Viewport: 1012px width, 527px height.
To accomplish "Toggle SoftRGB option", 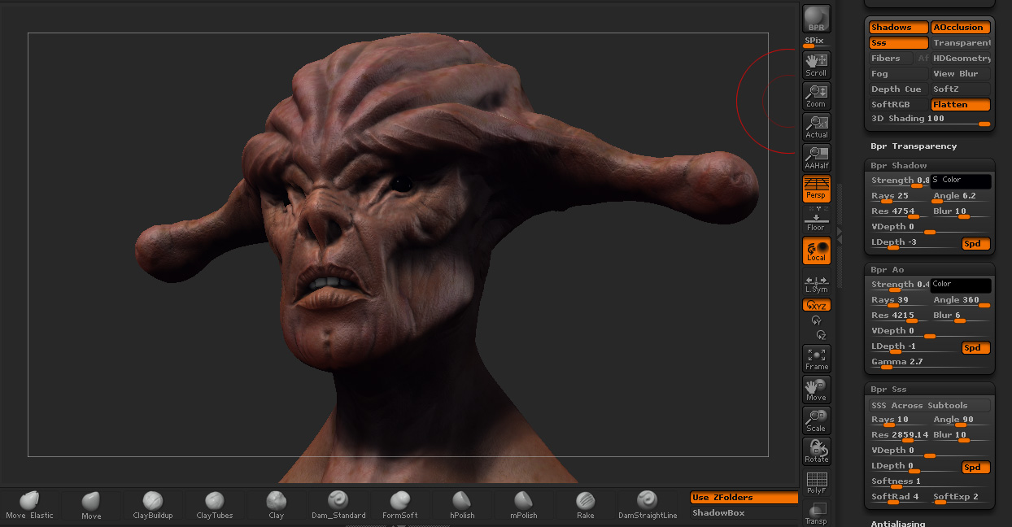I will (x=899, y=105).
